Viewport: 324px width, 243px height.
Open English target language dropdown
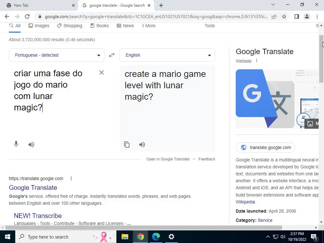tap(167, 55)
